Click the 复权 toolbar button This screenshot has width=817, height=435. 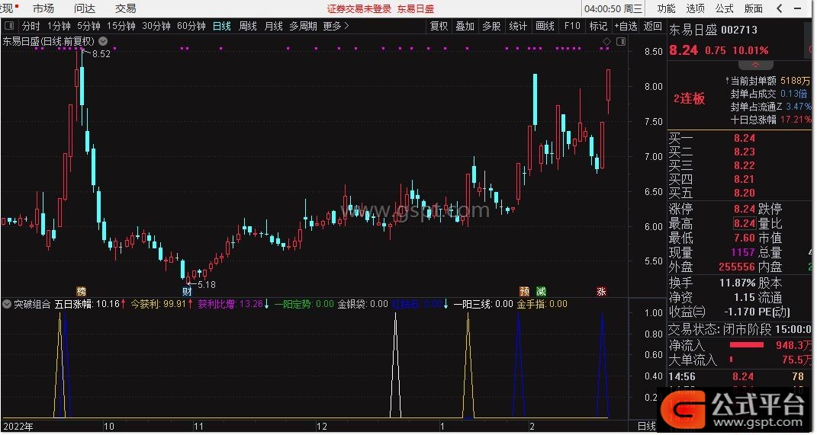[x=439, y=26]
